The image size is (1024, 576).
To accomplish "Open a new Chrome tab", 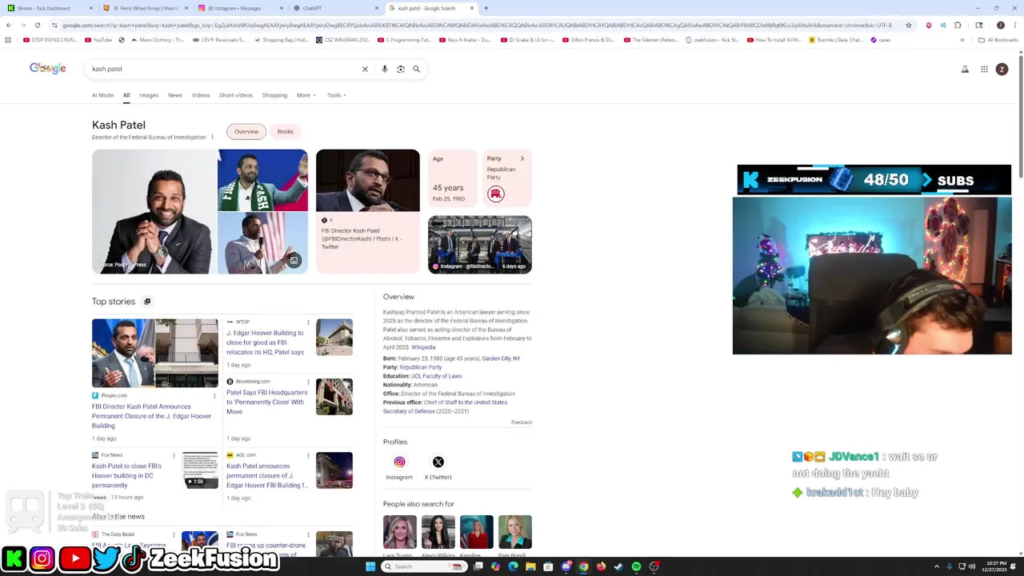I will [486, 8].
